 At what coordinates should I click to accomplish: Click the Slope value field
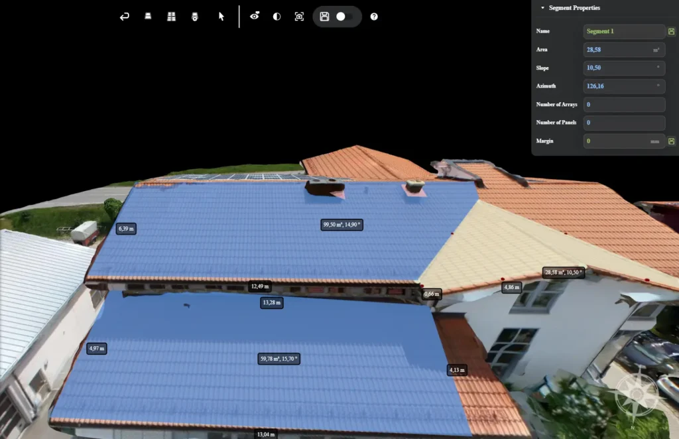[624, 68]
